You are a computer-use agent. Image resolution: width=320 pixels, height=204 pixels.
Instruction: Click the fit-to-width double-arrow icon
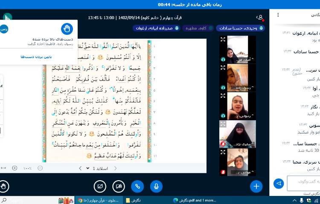3,168
